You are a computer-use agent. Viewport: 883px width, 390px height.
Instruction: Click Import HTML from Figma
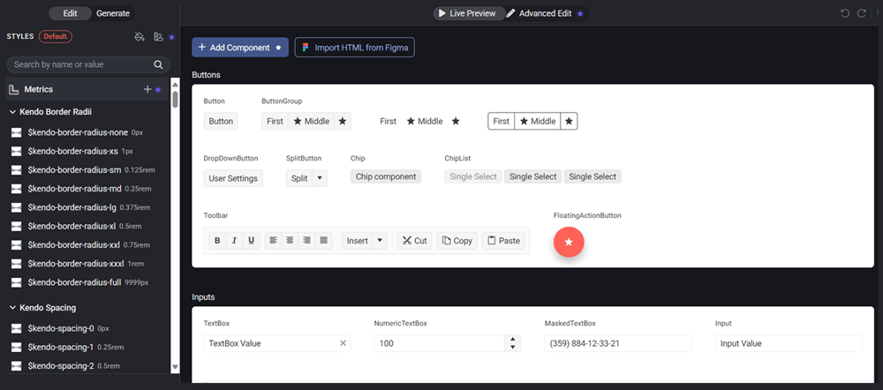point(355,48)
